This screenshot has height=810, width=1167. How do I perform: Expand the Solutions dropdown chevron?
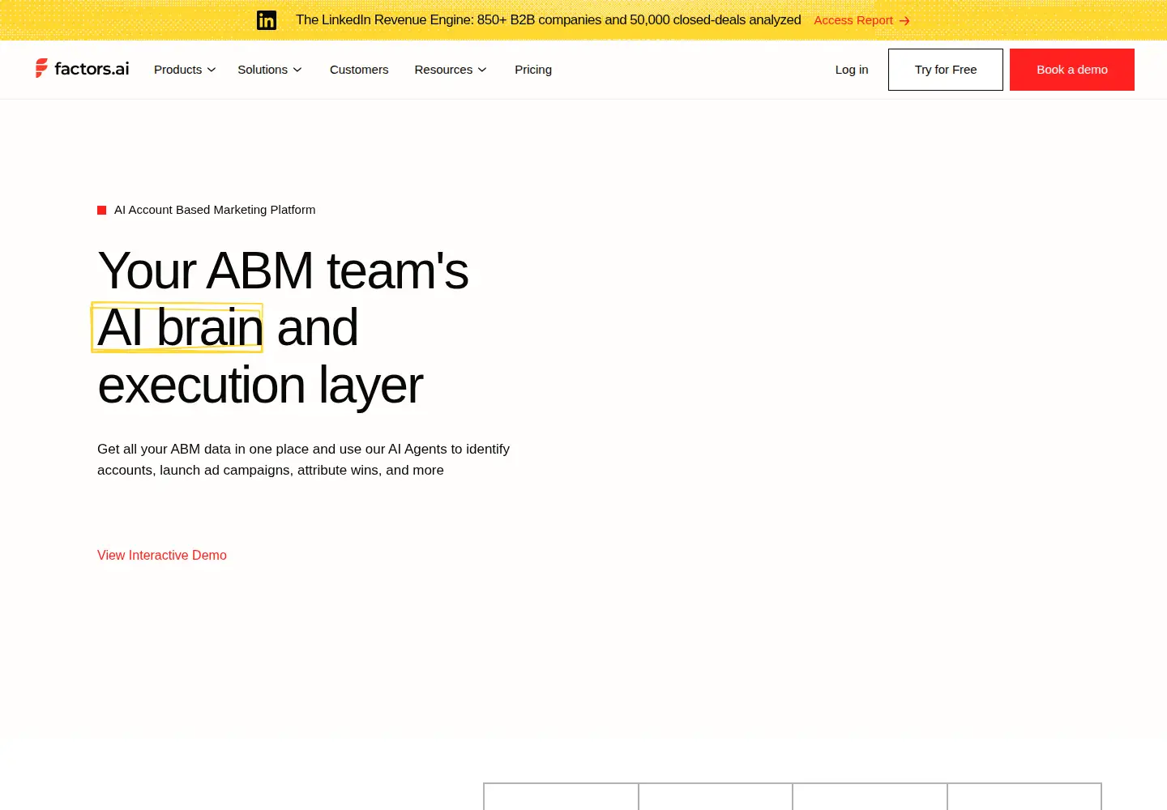point(297,70)
